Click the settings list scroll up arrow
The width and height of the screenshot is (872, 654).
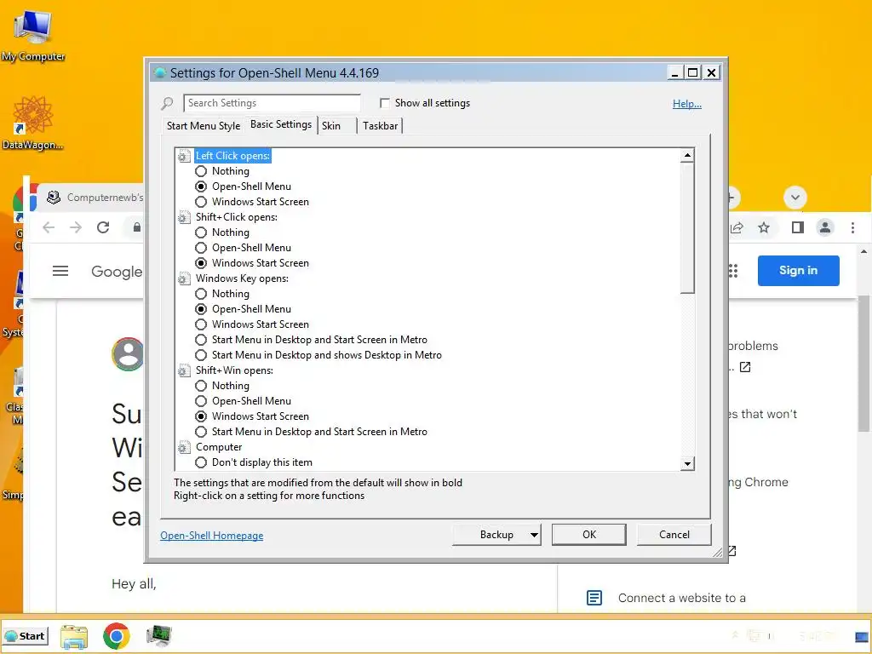pyautogui.click(x=688, y=155)
